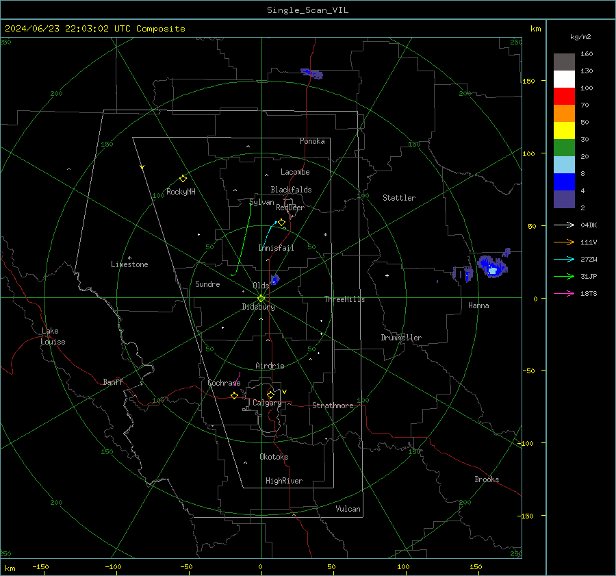This screenshot has height=576, width=616.
Task: Select the bright blue 4-8 color swatch
Action: tap(564, 182)
